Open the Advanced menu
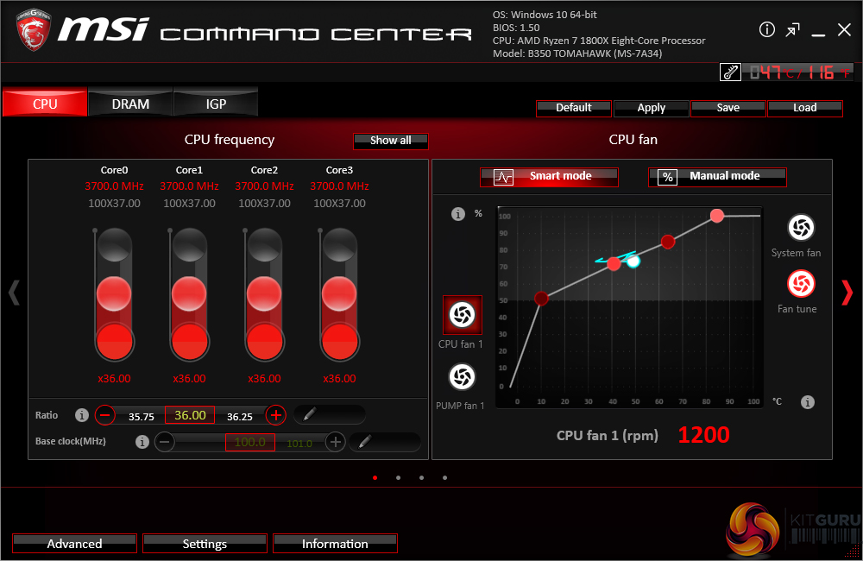863x561 pixels. pos(74,544)
